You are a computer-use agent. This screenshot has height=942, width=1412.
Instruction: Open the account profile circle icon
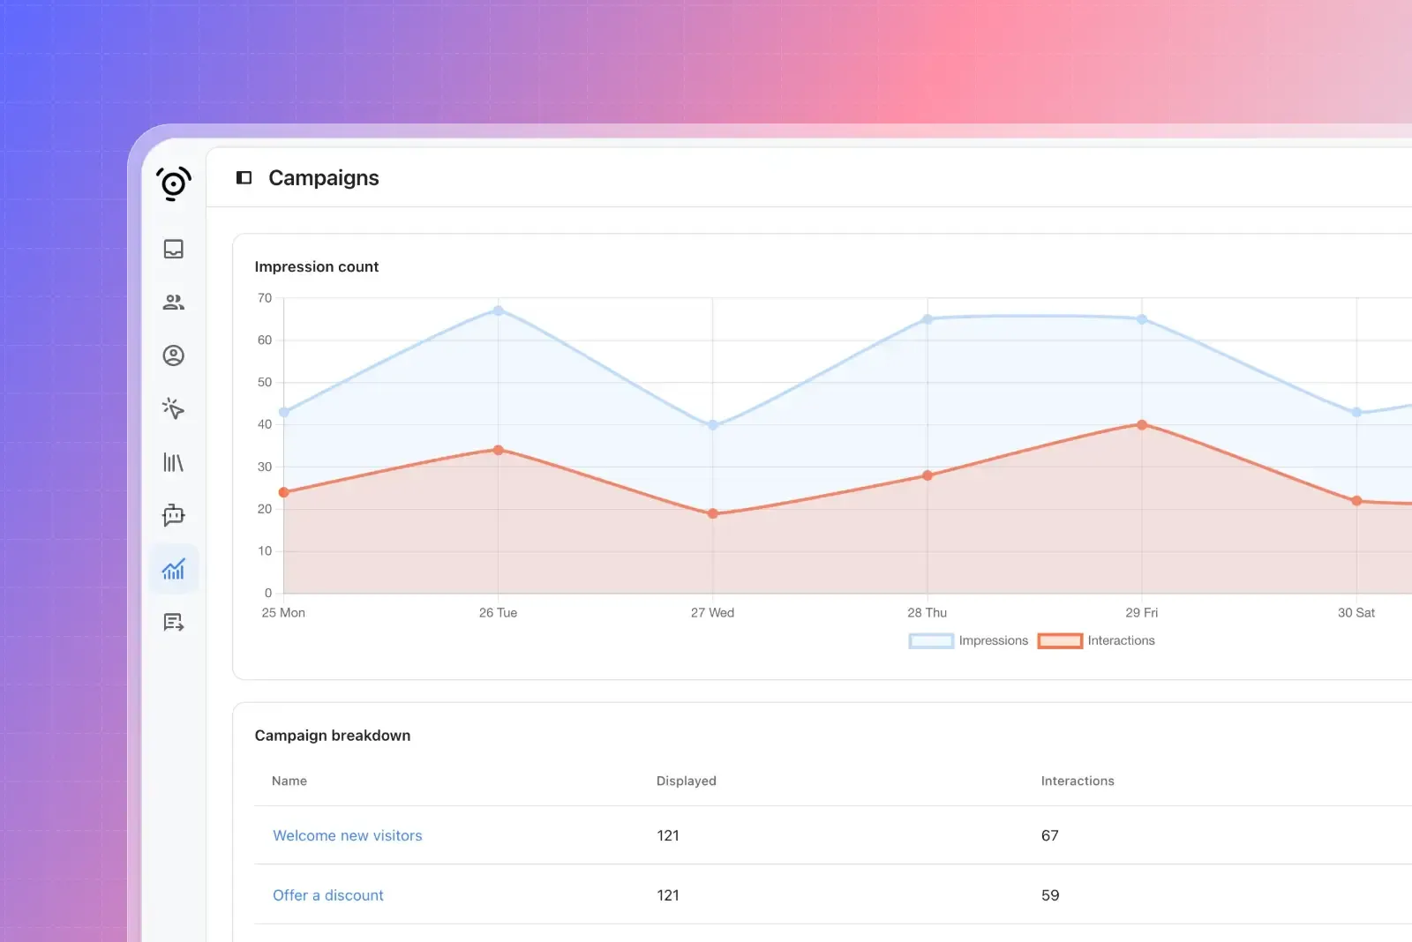tap(174, 355)
